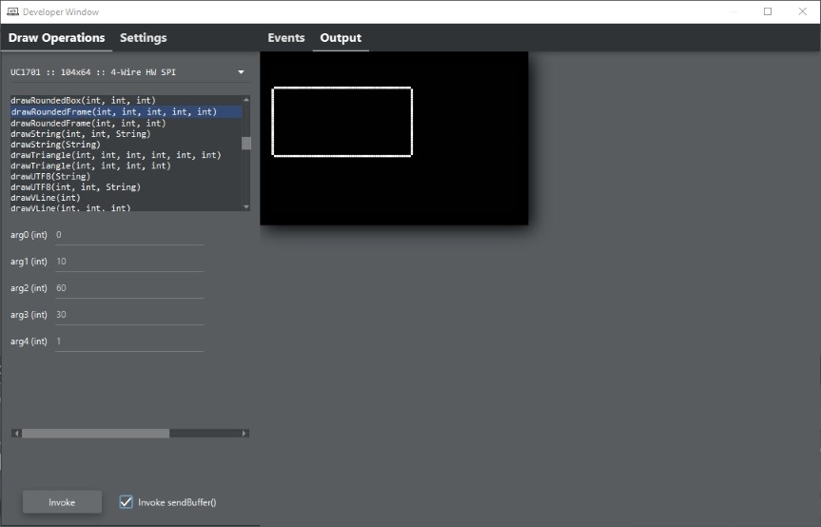Select drawRoundedBox(int, int, int) operation

(x=127, y=101)
